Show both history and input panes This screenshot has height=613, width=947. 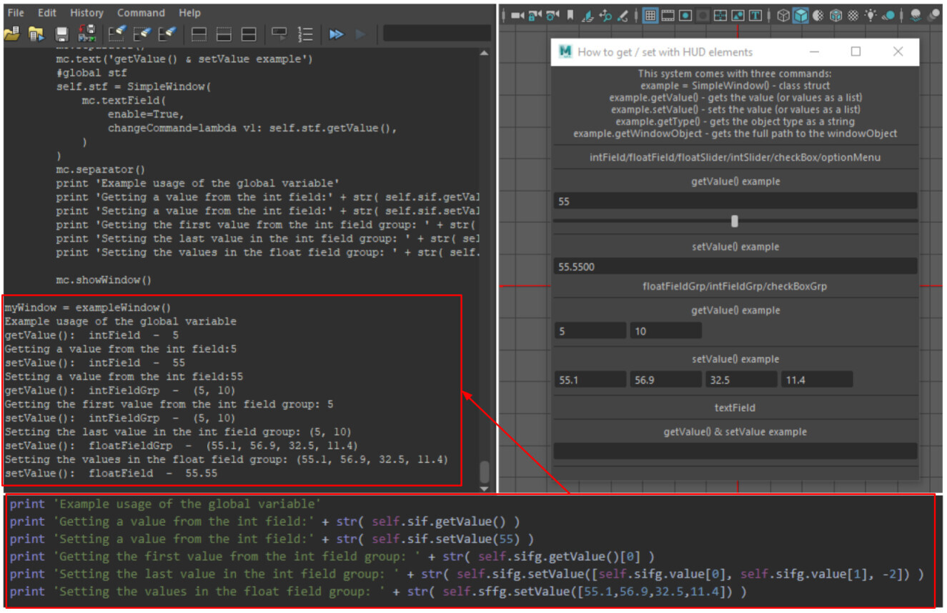(x=248, y=34)
